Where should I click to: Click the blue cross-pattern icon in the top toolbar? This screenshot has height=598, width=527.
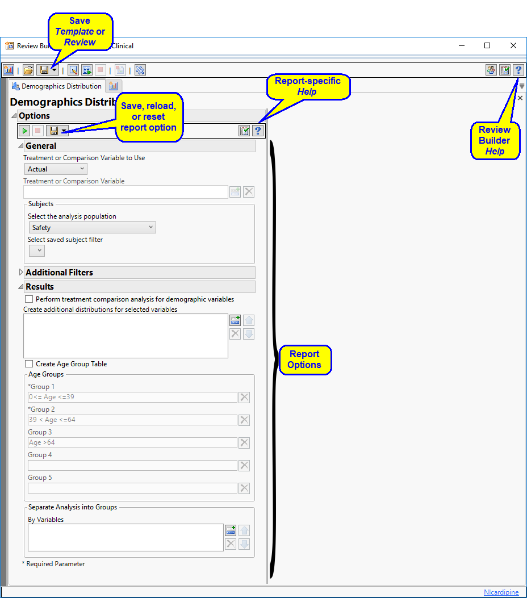tap(140, 70)
